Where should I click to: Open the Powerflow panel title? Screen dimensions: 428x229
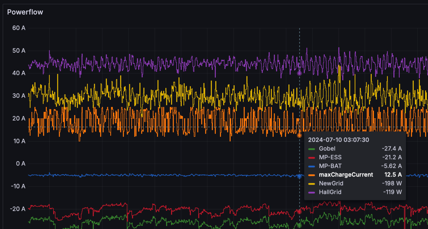[x=25, y=12]
